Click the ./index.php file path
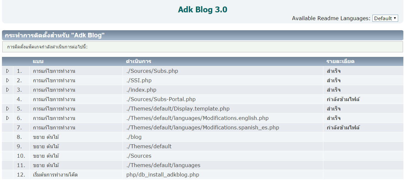404x184 pixels. click(141, 90)
